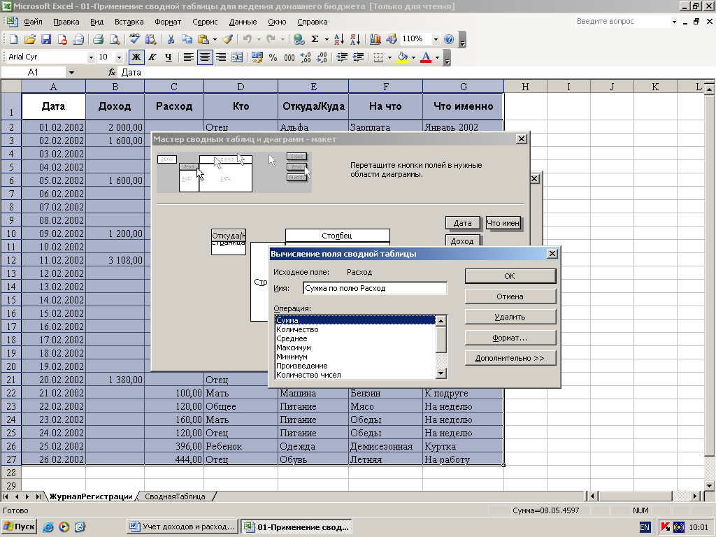The image size is (716, 537).
Task: Open the Данные menu
Action: pyautogui.click(x=243, y=22)
